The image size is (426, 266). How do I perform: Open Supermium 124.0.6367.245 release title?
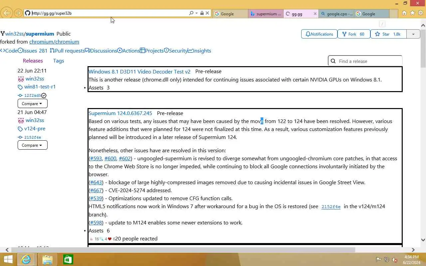point(120,113)
